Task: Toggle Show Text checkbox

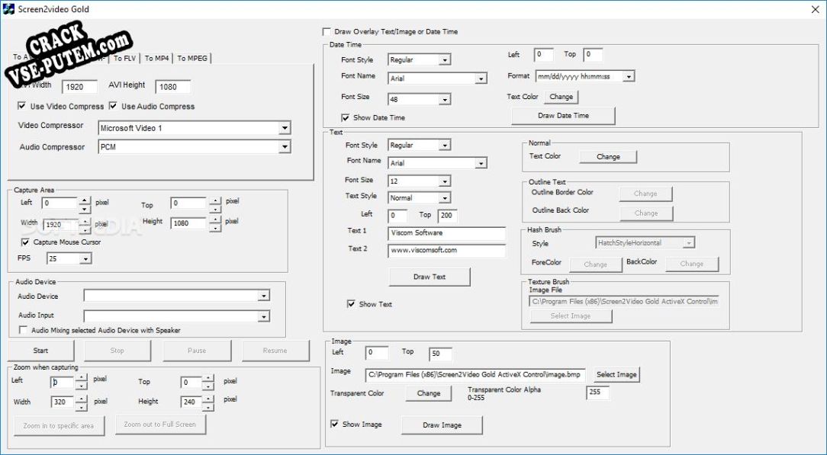Action: 351,304
